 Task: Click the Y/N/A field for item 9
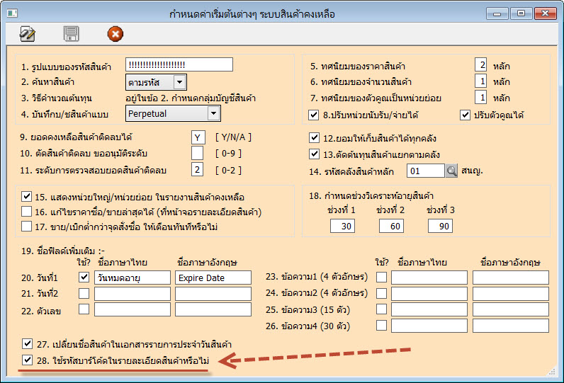198,137
